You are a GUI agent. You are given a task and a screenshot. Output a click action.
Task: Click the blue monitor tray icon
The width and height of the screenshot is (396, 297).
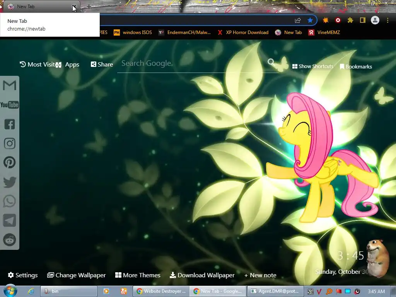(x=348, y=292)
